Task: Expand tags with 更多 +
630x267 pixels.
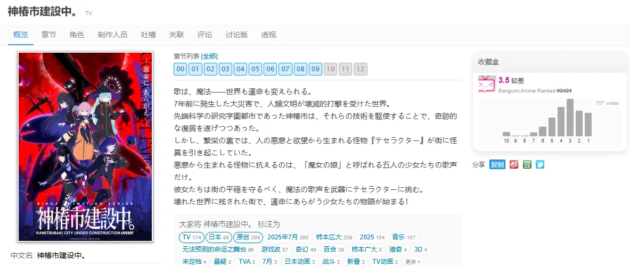Action: [413, 262]
